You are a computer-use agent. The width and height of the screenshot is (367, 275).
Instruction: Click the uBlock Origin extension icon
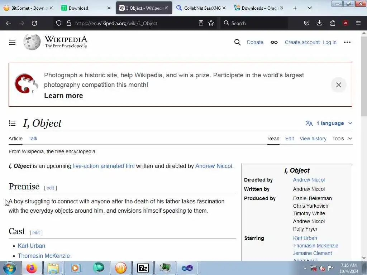point(345,23)
